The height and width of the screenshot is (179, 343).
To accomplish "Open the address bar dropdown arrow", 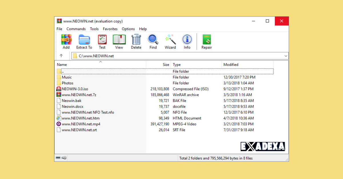I will [x=286, y=56].
